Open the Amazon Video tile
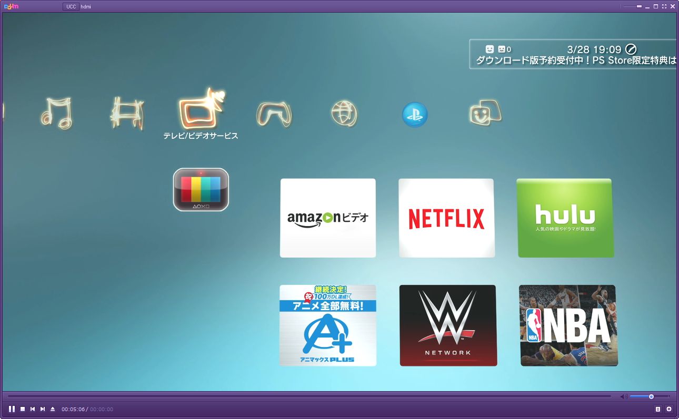 click(x=328, y=218)
